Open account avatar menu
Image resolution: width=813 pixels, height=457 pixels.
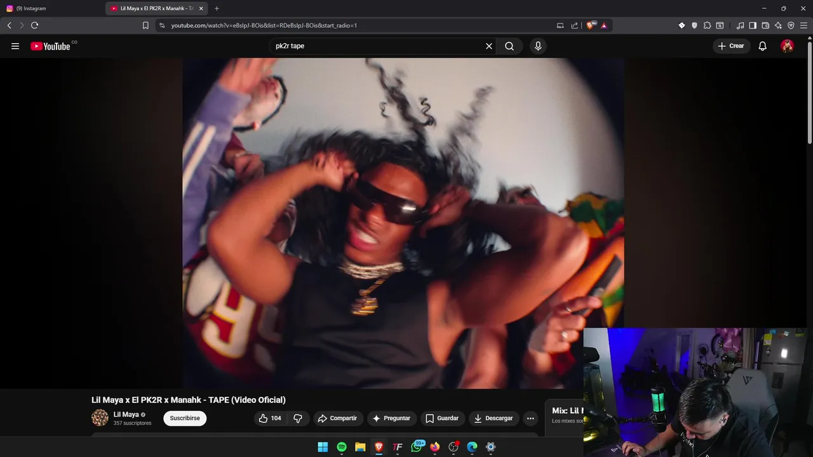pos(787,46)
